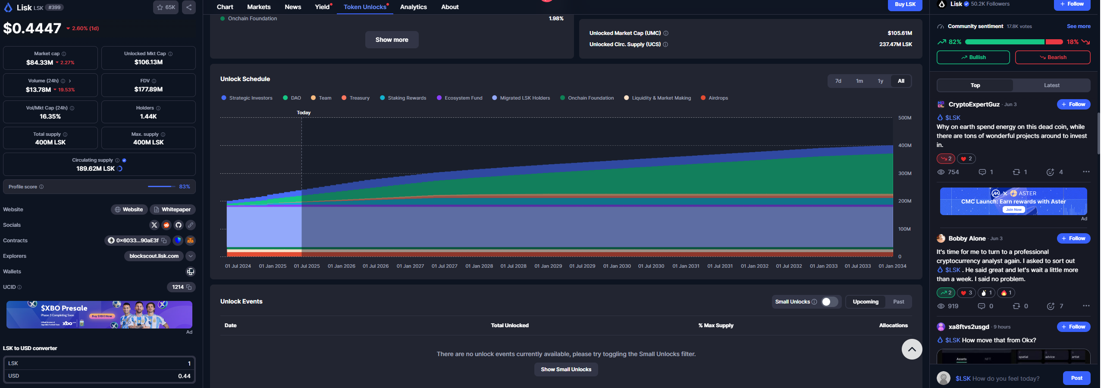Toggle DAO legend series

292,98
